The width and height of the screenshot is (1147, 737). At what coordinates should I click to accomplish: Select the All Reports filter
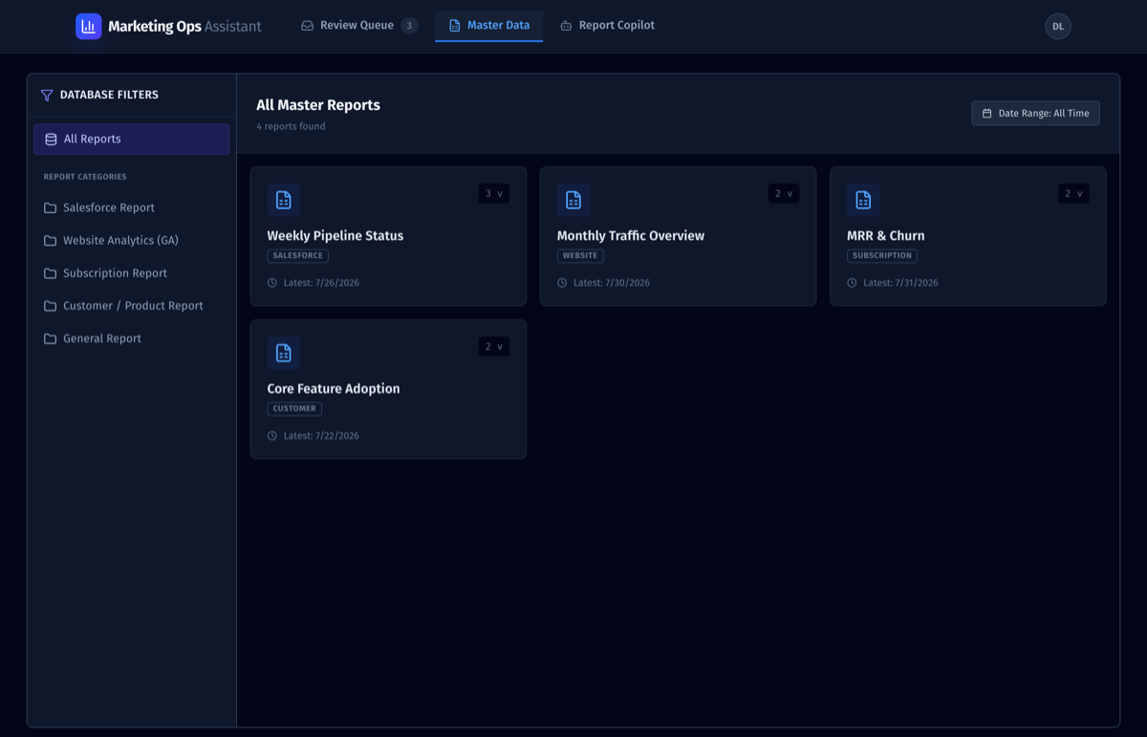tap(132, 140)
